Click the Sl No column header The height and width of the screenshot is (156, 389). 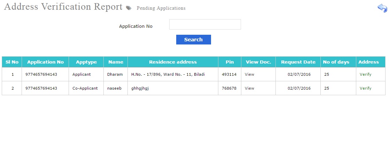tap(12, 62)
